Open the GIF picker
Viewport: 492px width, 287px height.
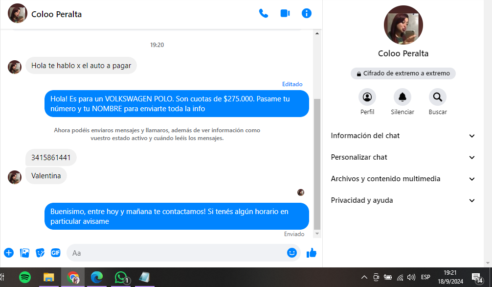pos(56,253)
